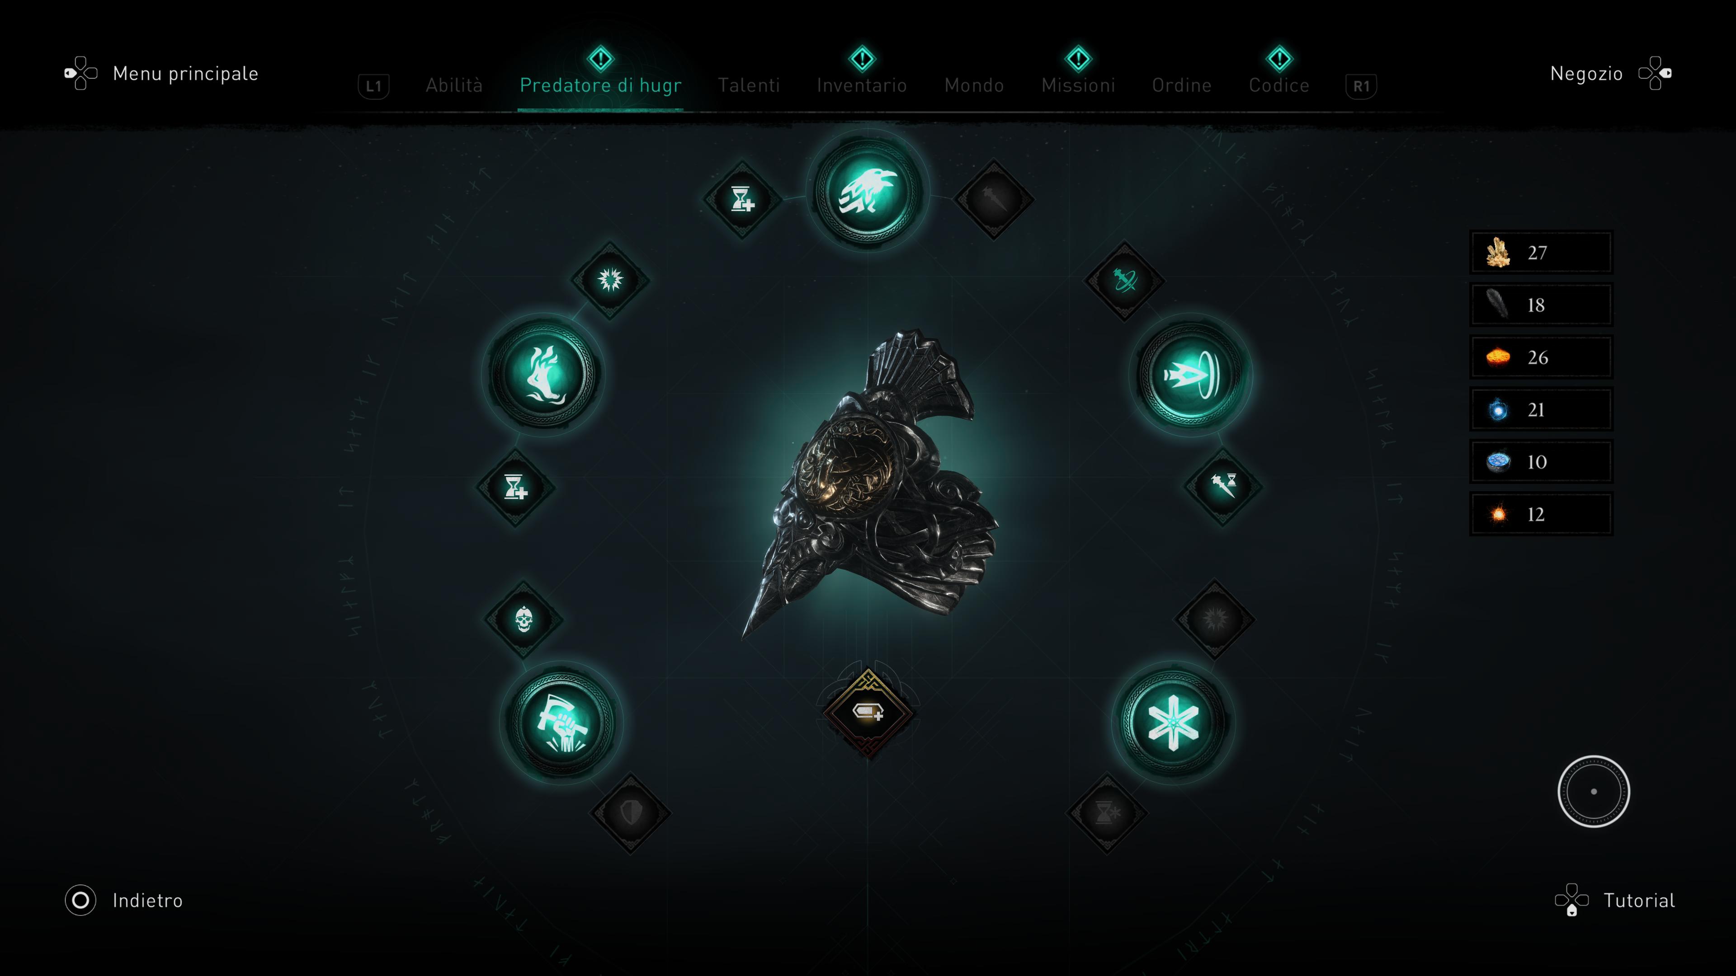Screen dimensions: 1736x976
Task: Choose the burst star upgrade diamond node
Action: [611, 280]
